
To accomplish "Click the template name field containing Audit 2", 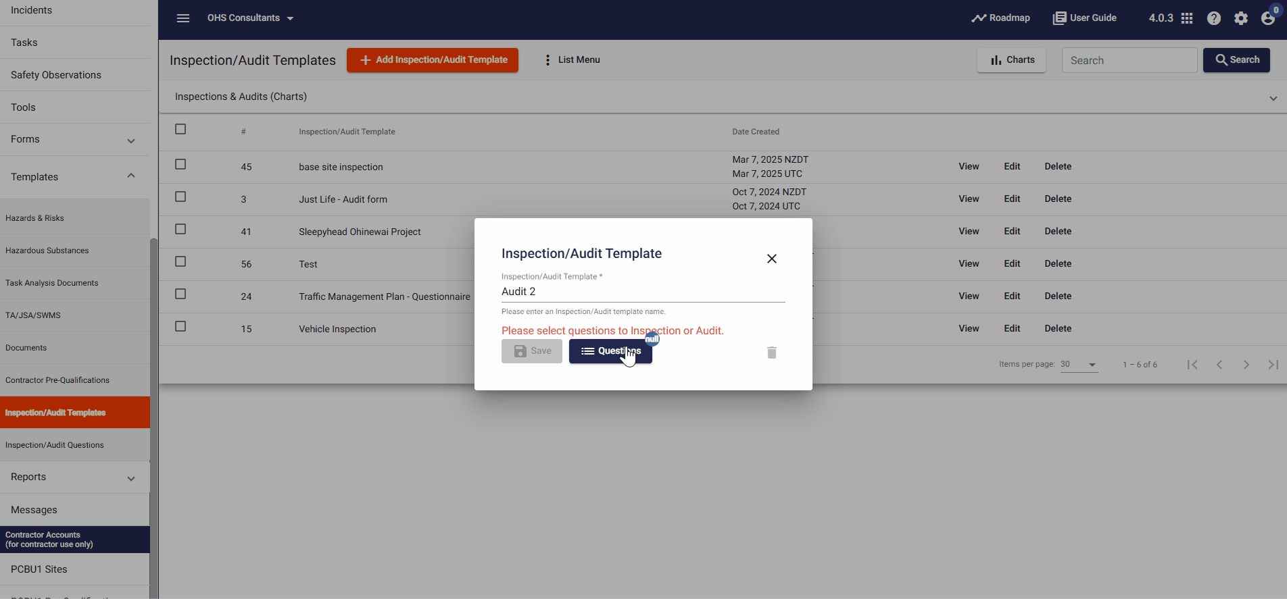I will click(643, 292).
